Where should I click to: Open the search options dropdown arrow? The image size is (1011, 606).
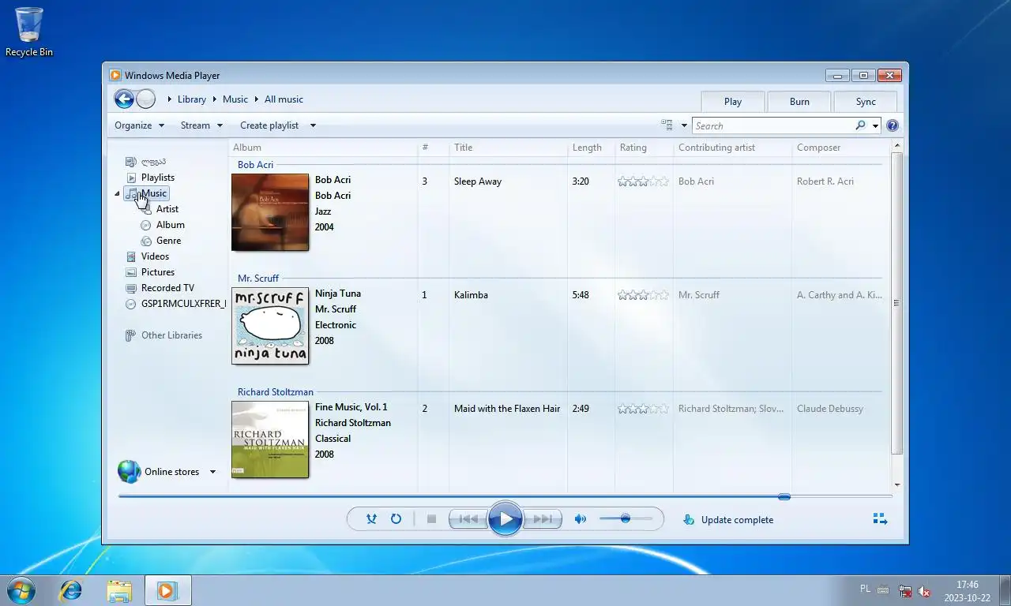click(875, 125)
